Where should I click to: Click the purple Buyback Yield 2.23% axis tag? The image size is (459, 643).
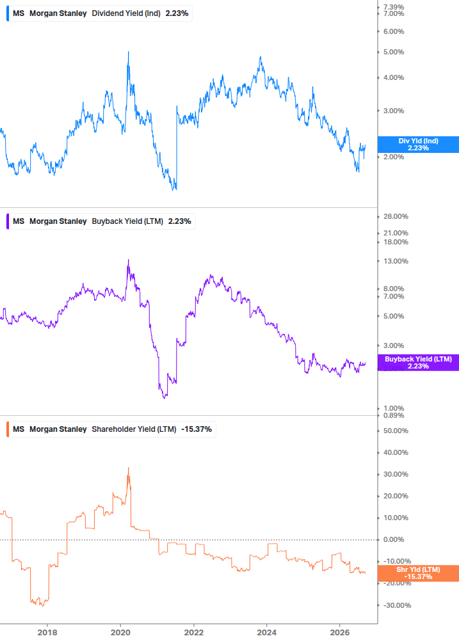pos(418,363)
